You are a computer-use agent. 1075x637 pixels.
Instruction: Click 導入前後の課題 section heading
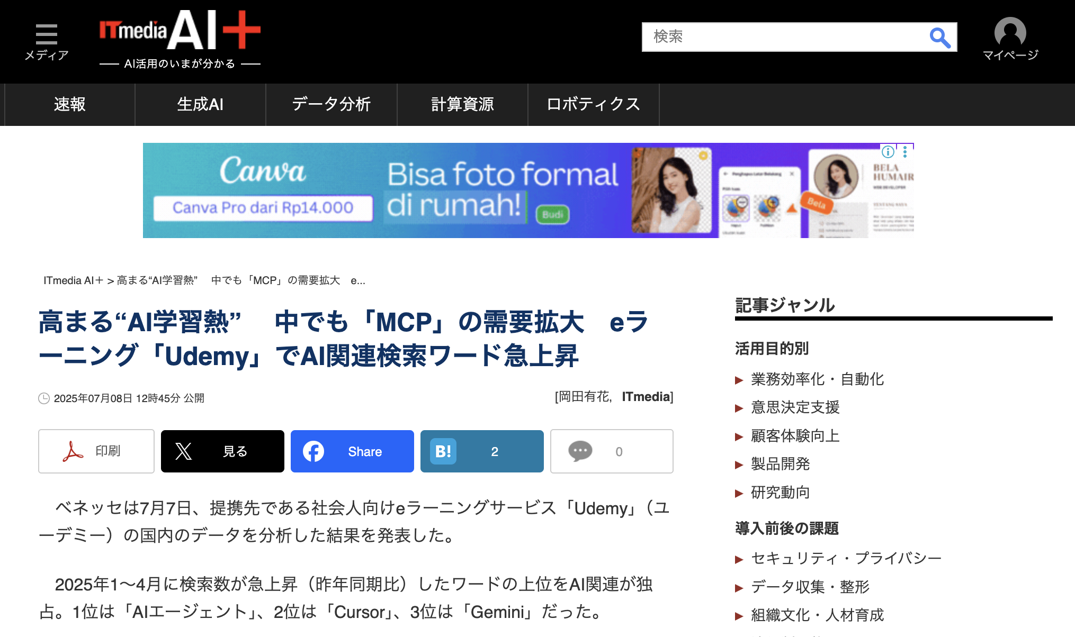tap(786, 529)
